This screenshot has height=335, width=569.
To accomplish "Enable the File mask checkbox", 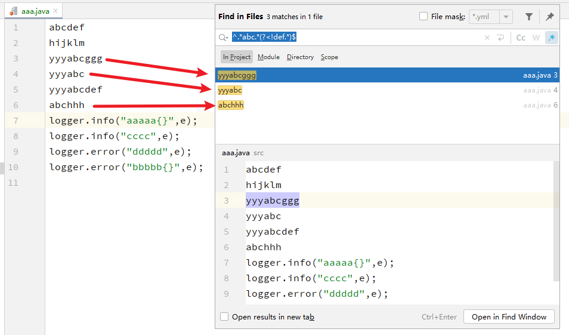I will pyautogui.click(x=423, y=17).
